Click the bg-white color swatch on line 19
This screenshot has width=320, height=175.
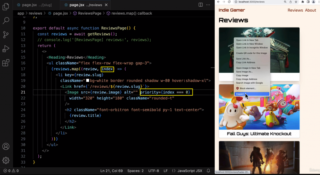(x=87, y=81)
